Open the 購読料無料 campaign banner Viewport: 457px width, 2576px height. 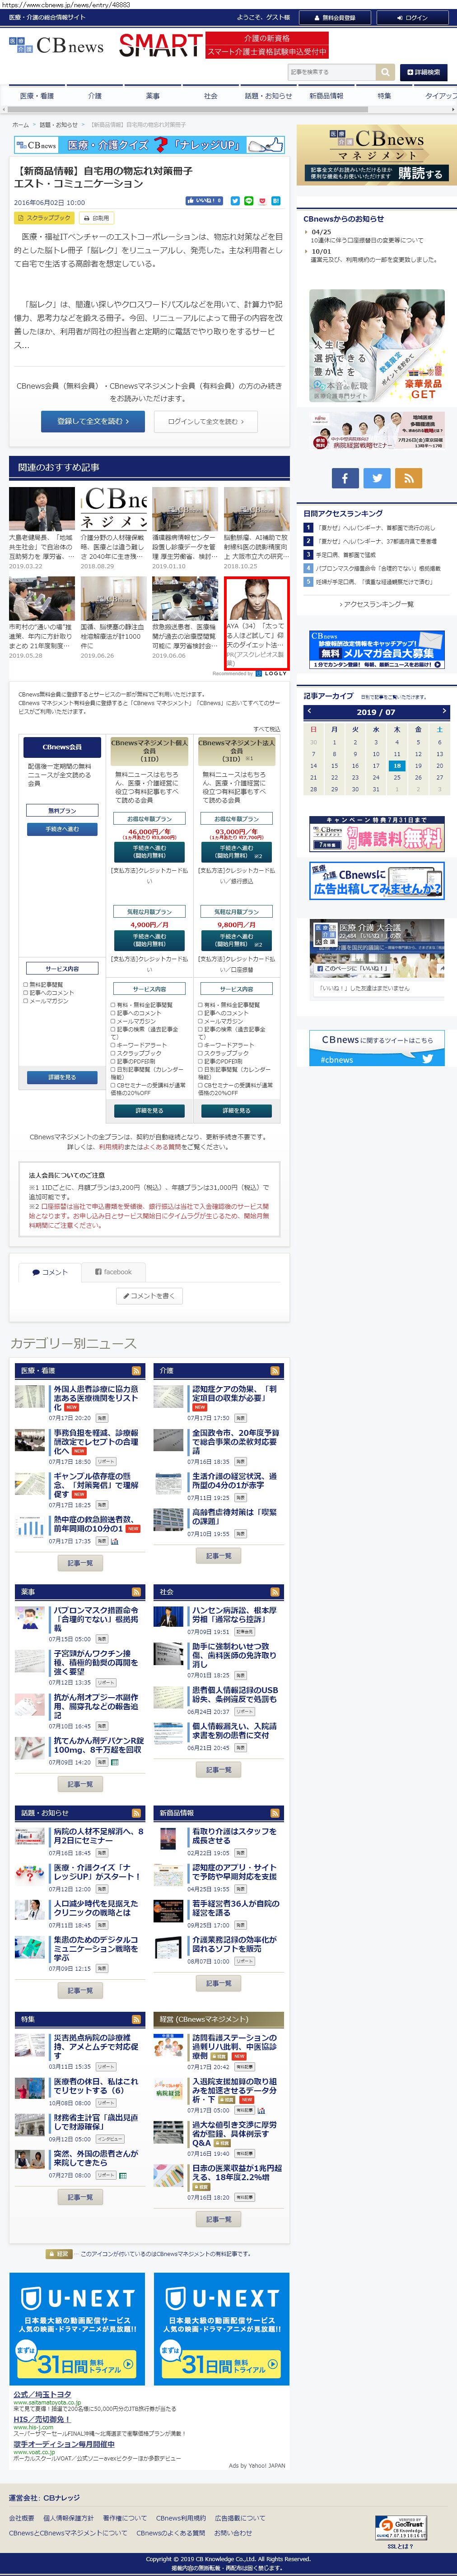377,834
